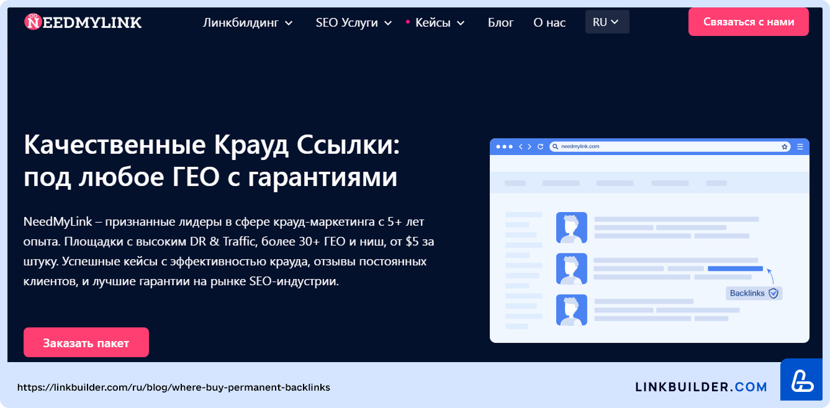Click the Заказать пакет button
This screenshot has width=830, height=408.
86,342
